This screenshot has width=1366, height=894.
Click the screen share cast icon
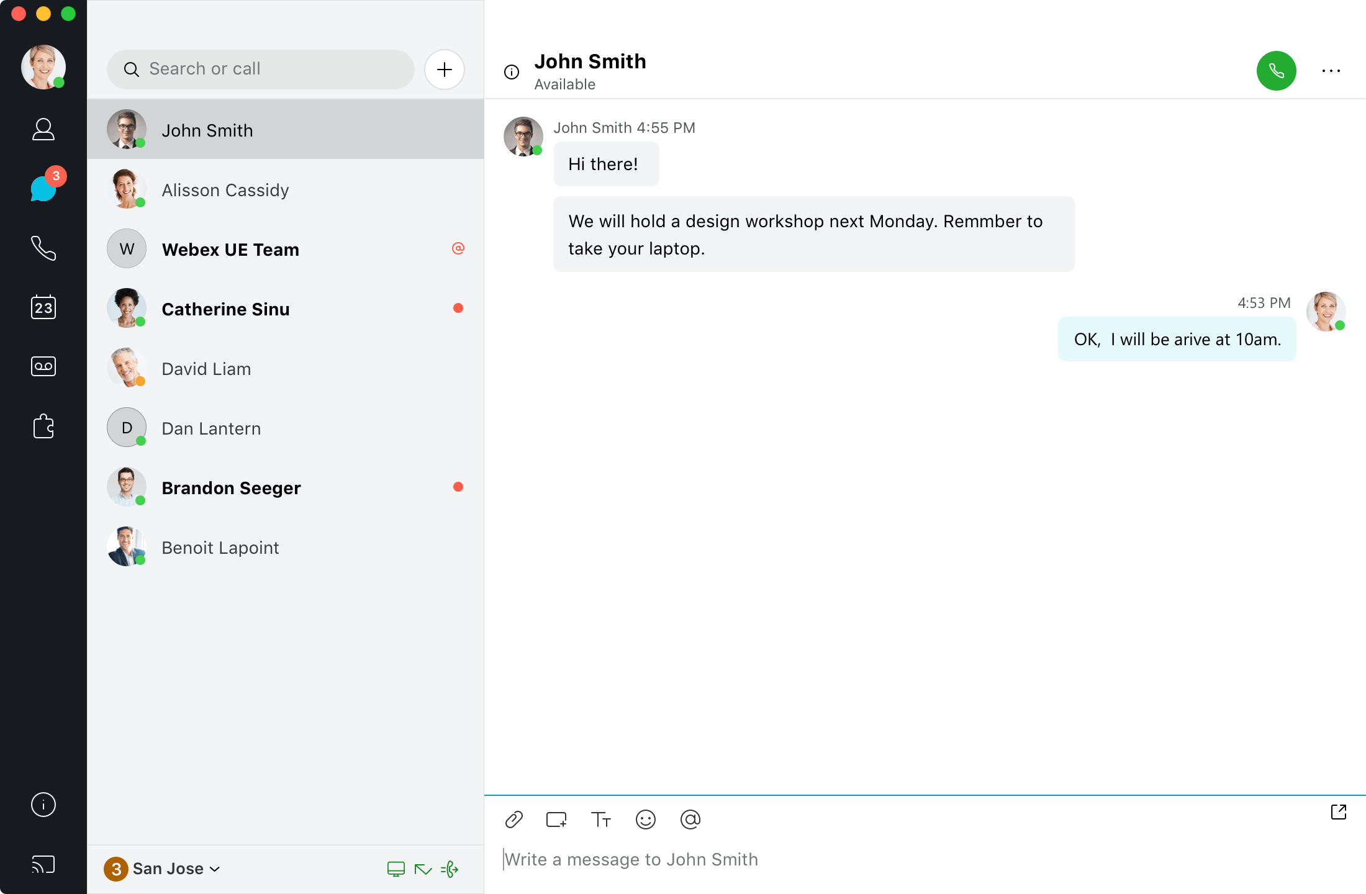43,864
